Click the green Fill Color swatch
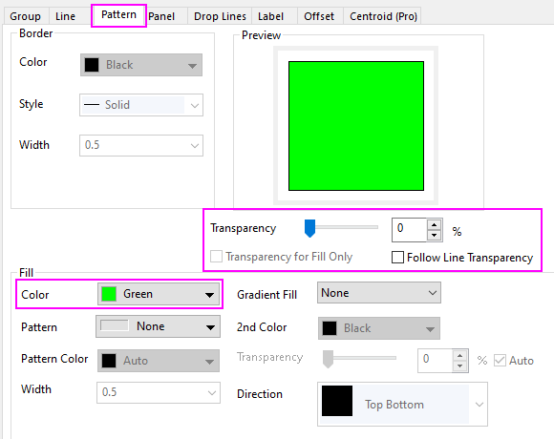Image resolution: width=554 pixels, height=439 pixels. (x=109, y=294)
